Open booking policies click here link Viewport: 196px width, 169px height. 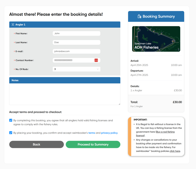(x=175, y=151)
